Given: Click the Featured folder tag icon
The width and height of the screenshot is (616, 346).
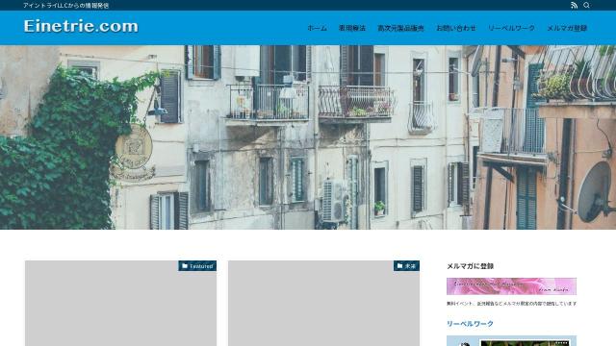Looking at the screenshot, I should pos(185,266).
